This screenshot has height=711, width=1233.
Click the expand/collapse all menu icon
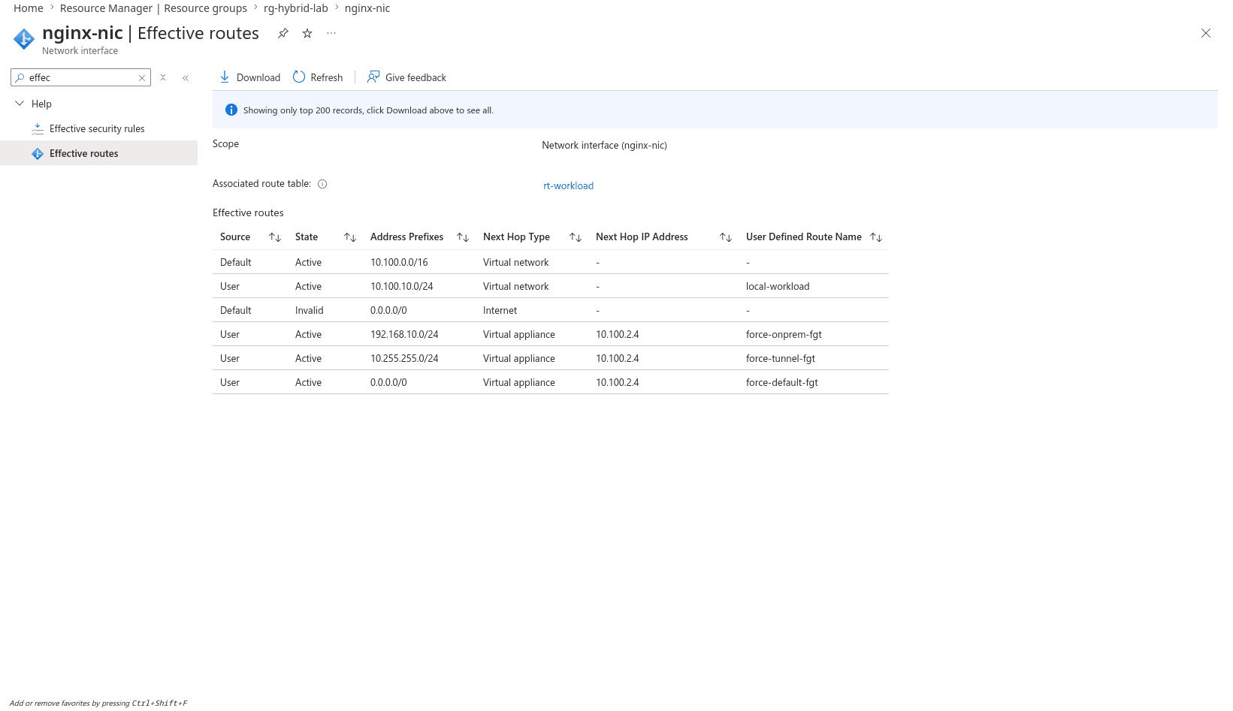click(163, 77)
